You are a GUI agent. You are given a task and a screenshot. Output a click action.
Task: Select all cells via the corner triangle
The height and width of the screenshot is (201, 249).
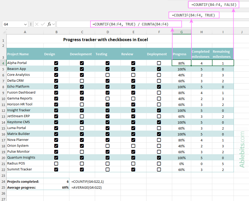[4, 32]
